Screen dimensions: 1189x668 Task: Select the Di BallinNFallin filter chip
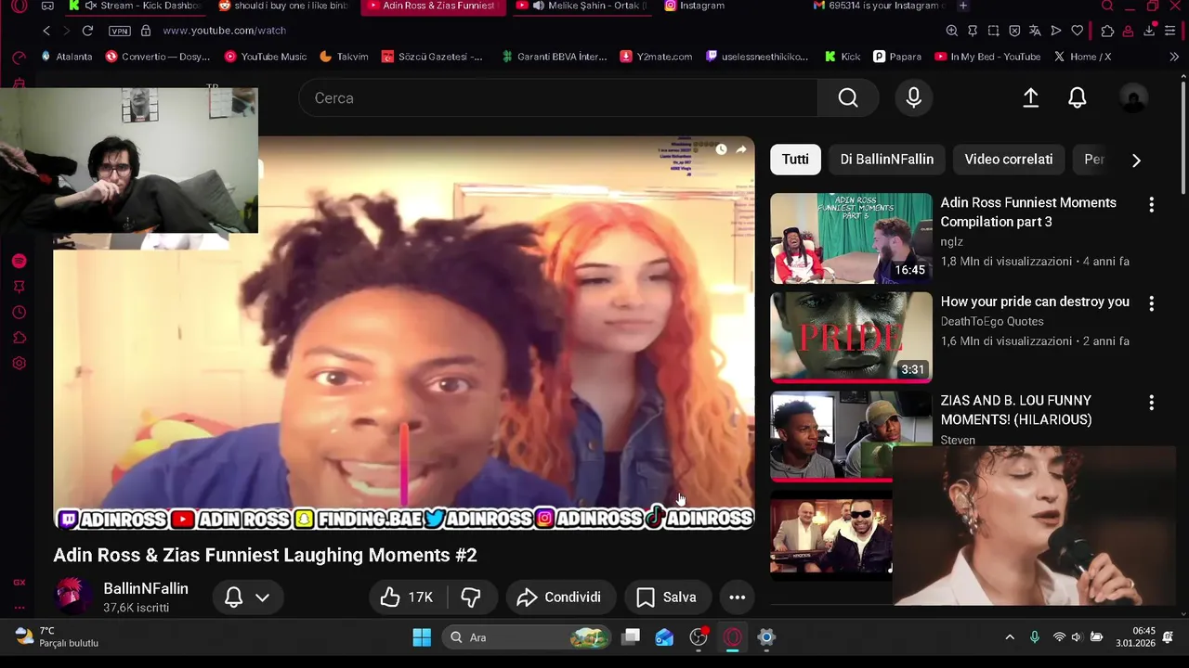(x=887, y=160)
